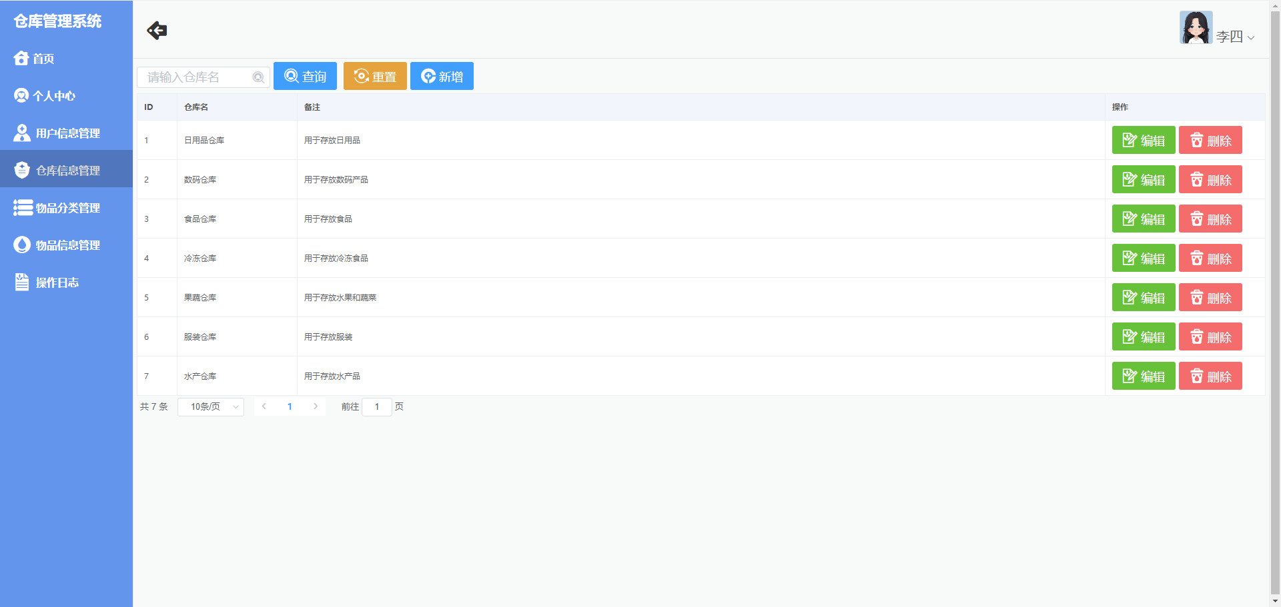Click the next page arrow in pagination
Image resolution: width=1281 pixels, height=607 pixels.
[316, 406]
